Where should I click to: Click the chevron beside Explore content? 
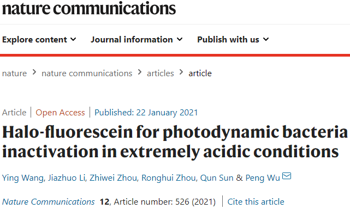(x=73, y=39)
